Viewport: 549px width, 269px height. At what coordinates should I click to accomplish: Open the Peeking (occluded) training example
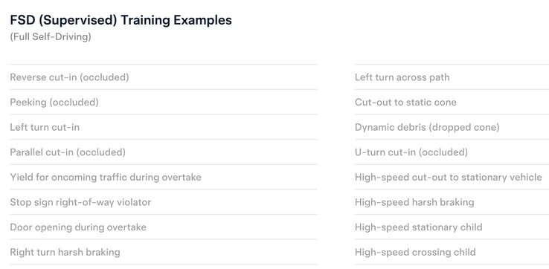(164, 102)
